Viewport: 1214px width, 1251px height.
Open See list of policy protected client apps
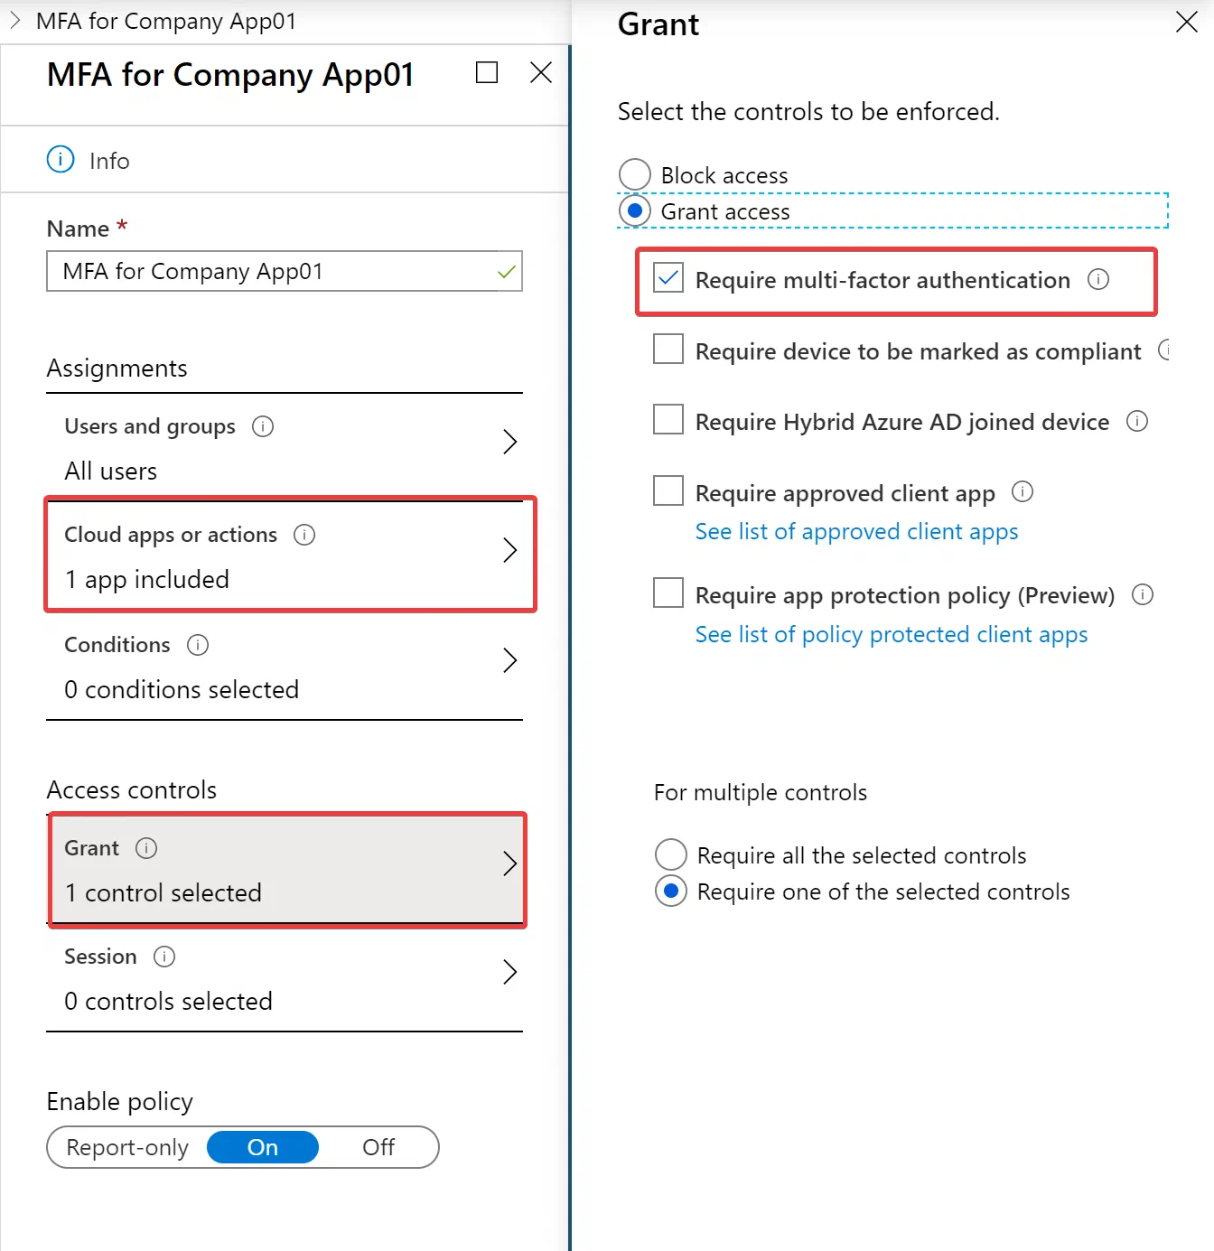point(892,635)
